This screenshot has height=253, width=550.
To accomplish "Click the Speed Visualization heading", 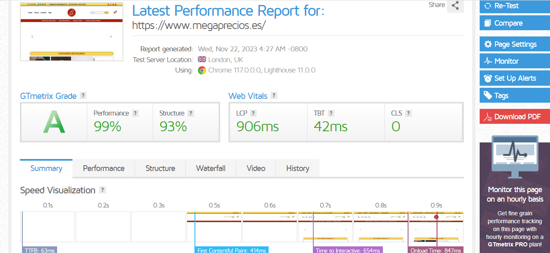I will pyautogui.click(x=58, y=190).
